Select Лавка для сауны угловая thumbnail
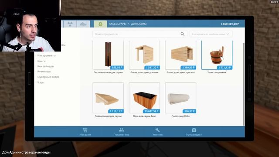279x157 pixels. tap(144, 55)
